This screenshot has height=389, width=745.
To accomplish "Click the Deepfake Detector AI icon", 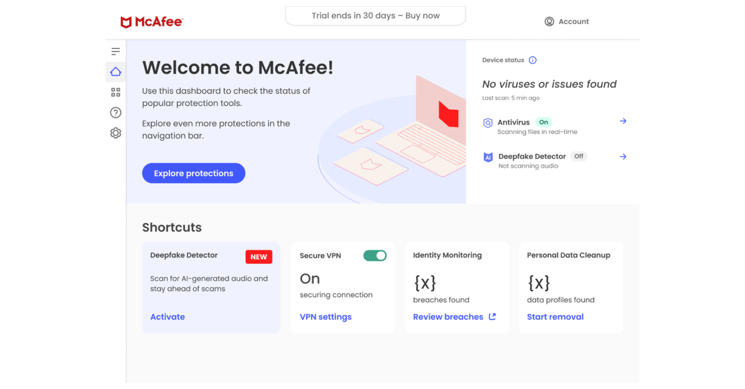I will pos(488,158).
